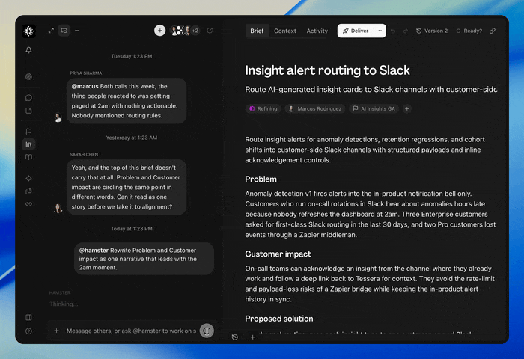Screen dimensions: 524x359
Task: Focus the message input field
Action: pyautogui.click(x=131, y=331)
